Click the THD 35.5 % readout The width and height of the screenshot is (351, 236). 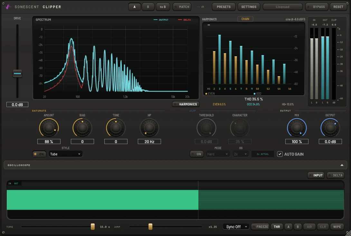click(253, 99)
